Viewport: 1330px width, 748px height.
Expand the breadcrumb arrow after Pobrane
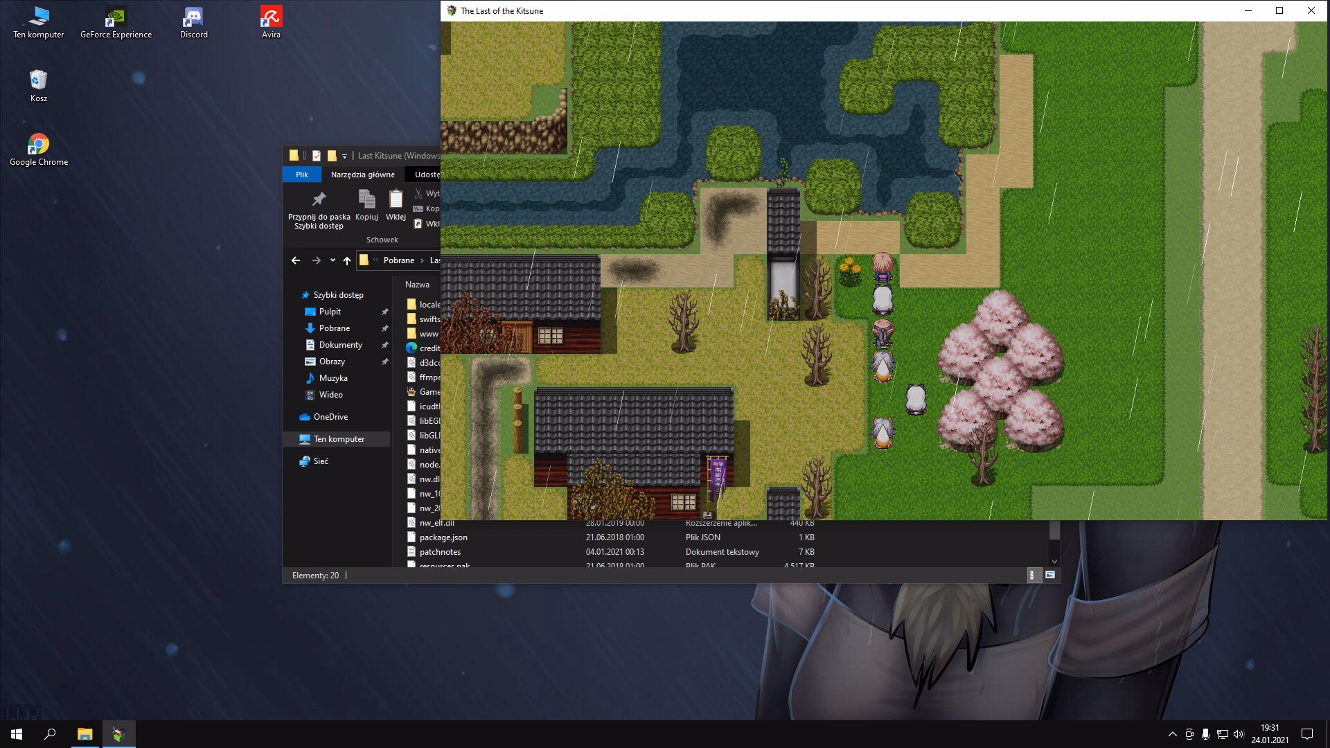[422, 260]
